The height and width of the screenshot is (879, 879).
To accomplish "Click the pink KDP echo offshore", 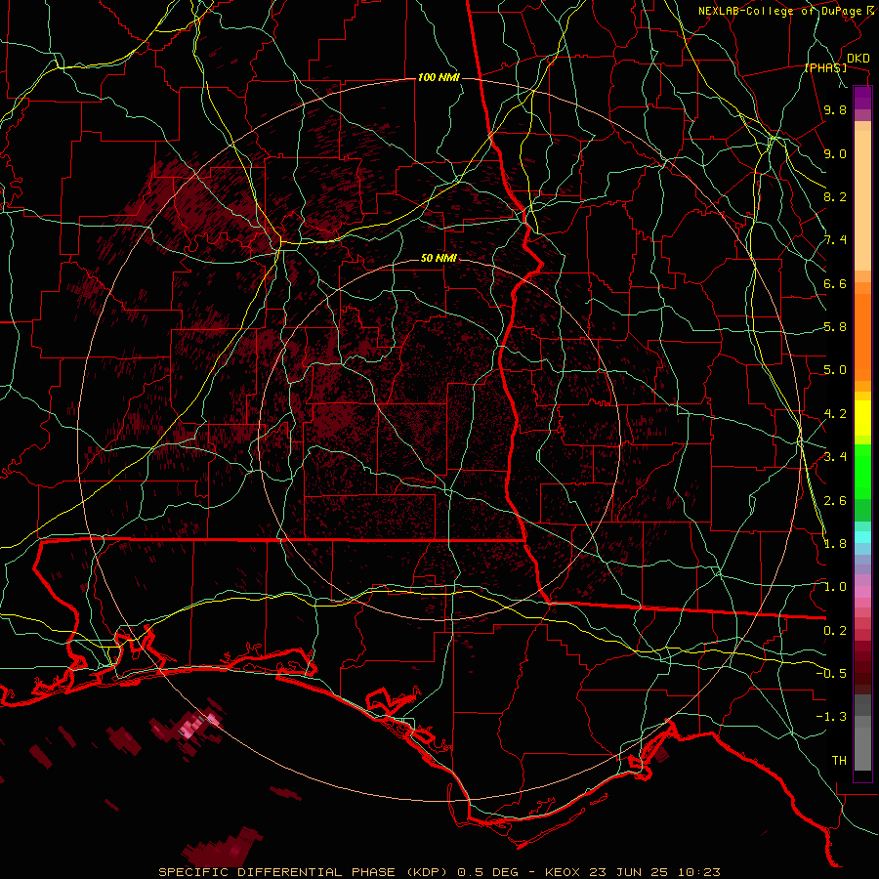I will pos(195,727).
